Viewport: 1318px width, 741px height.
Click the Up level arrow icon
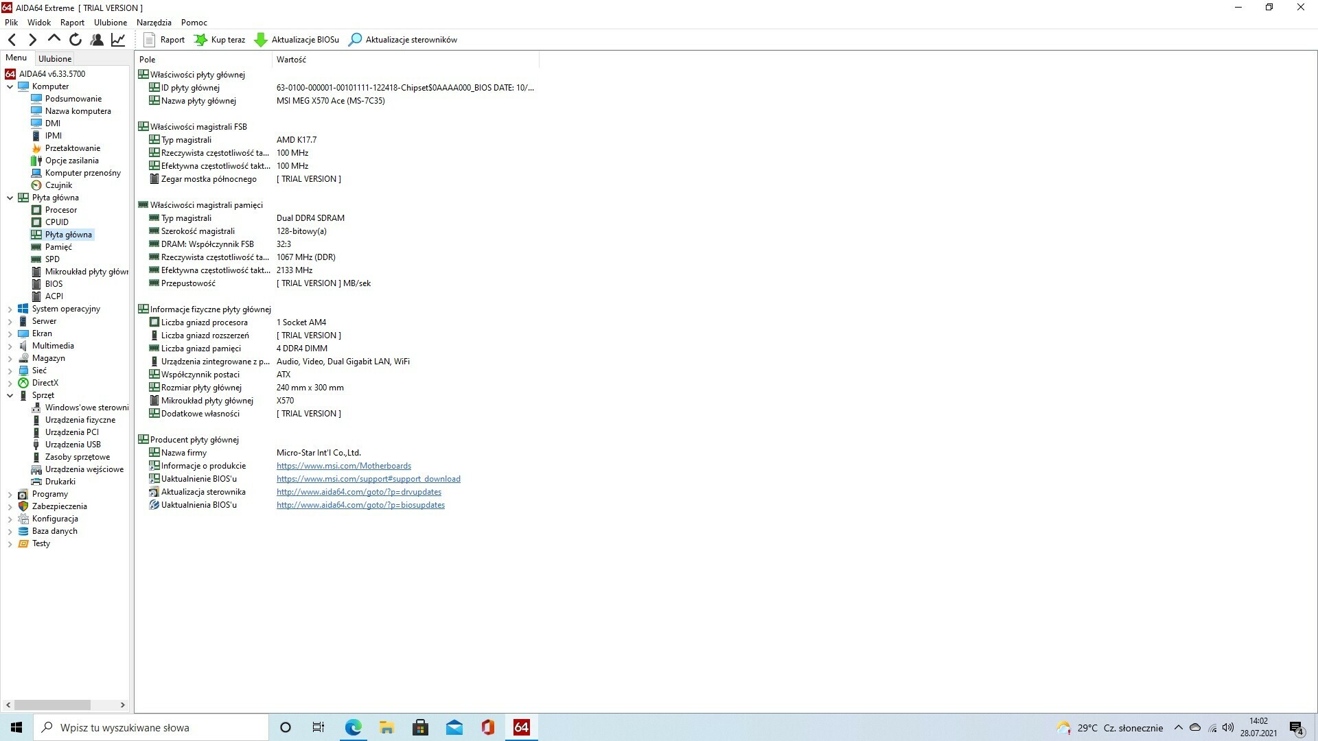click(x=54, y=39)
